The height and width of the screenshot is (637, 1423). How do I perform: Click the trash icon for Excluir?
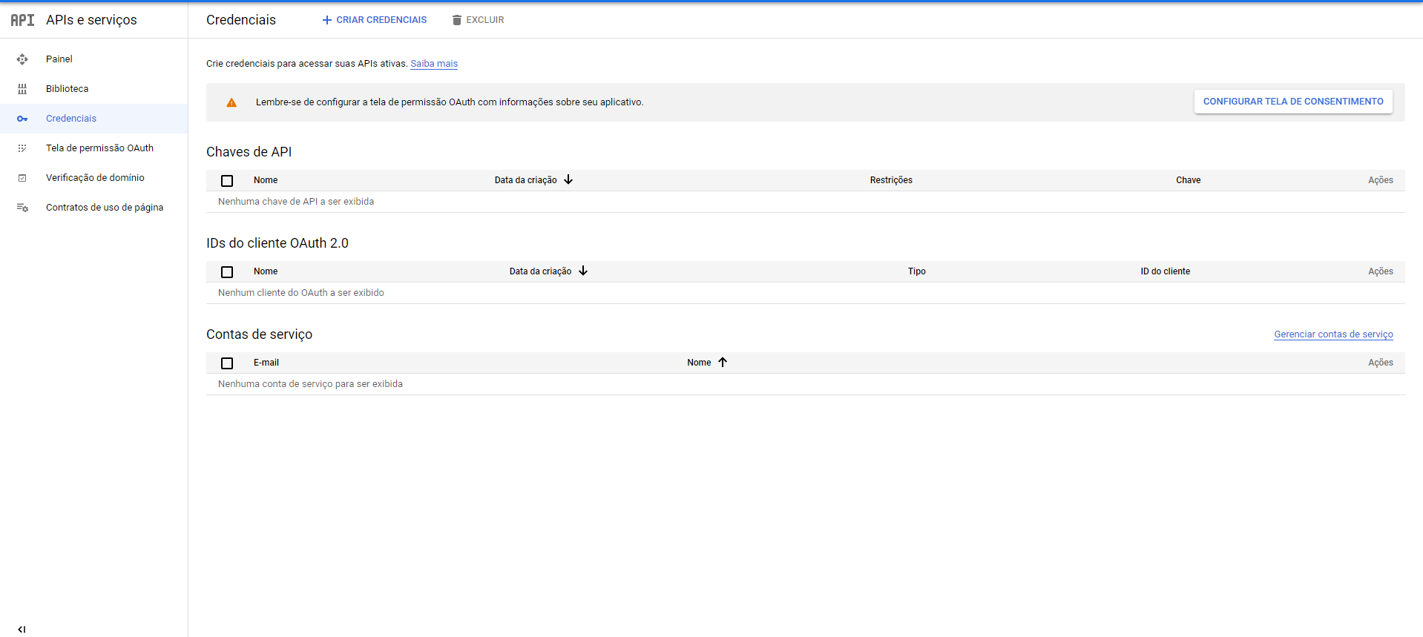[x=457, y=20]
